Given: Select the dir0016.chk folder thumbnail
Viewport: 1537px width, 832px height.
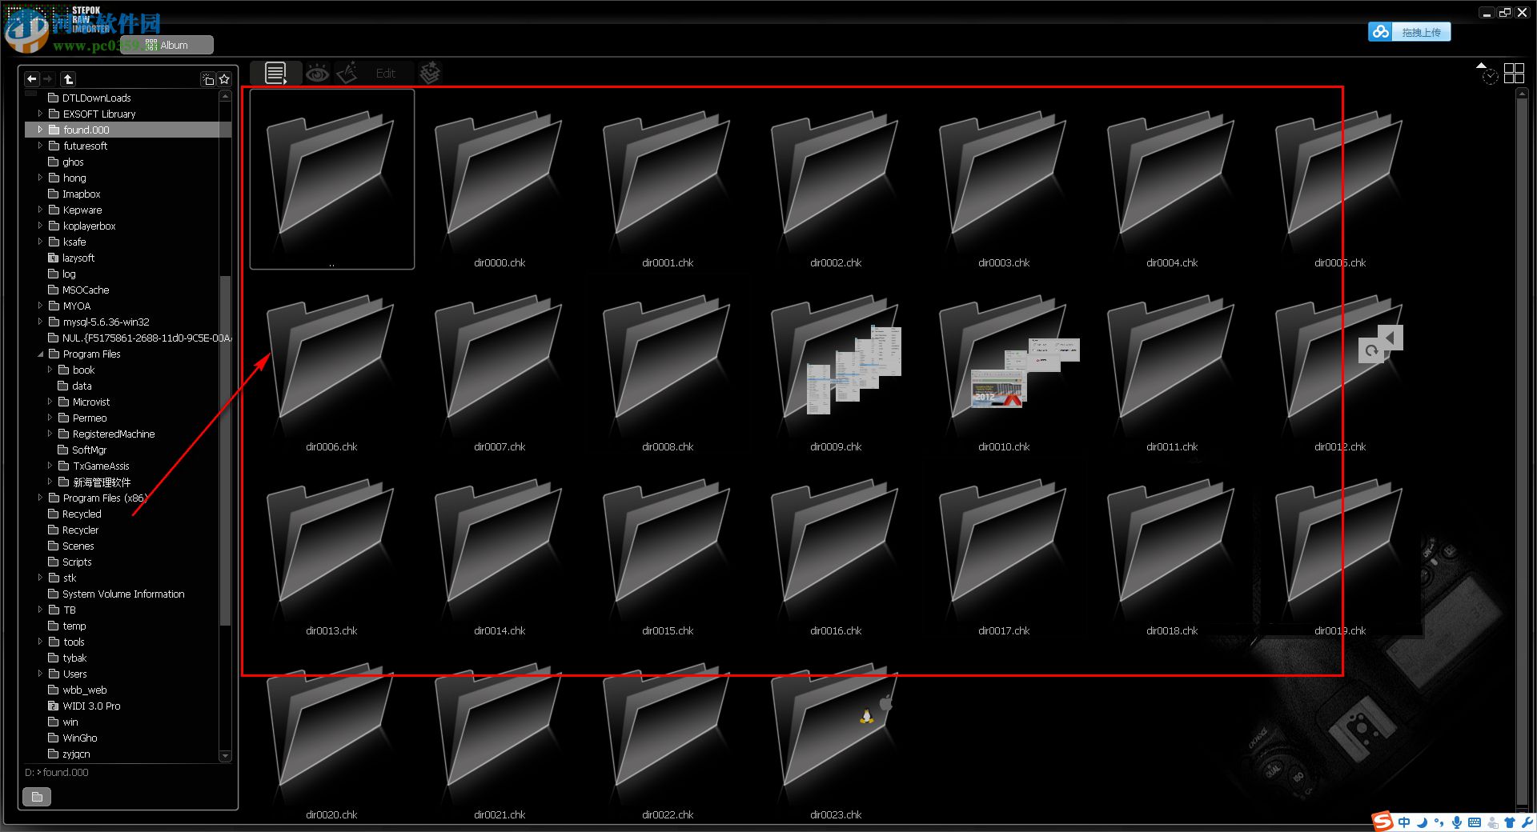Looking at the screenshot, I should click(x=836, y=556).
